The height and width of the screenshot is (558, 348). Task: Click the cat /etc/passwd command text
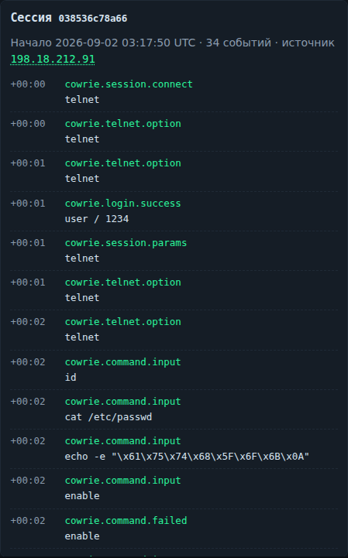click(109, 416)
